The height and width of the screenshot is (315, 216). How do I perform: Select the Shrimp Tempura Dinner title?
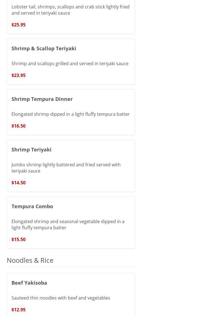coord(42,99)
